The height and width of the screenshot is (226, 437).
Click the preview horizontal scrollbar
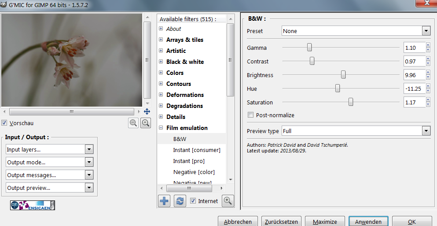point(72,111)
